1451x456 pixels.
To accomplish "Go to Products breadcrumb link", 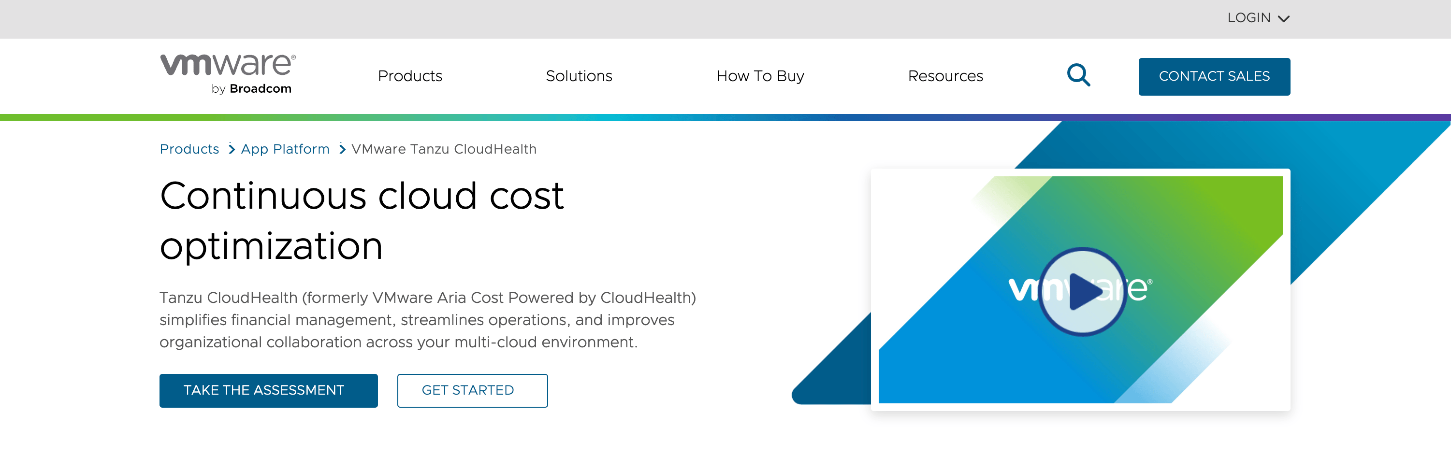I will [x=189, y=149].
